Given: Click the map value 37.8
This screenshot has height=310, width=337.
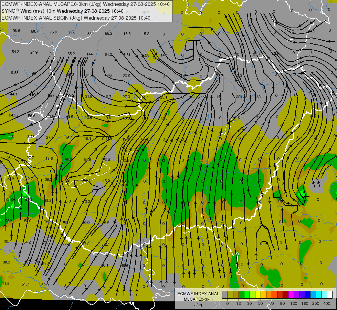Looking at the screenshot, I should coord(239,96).
